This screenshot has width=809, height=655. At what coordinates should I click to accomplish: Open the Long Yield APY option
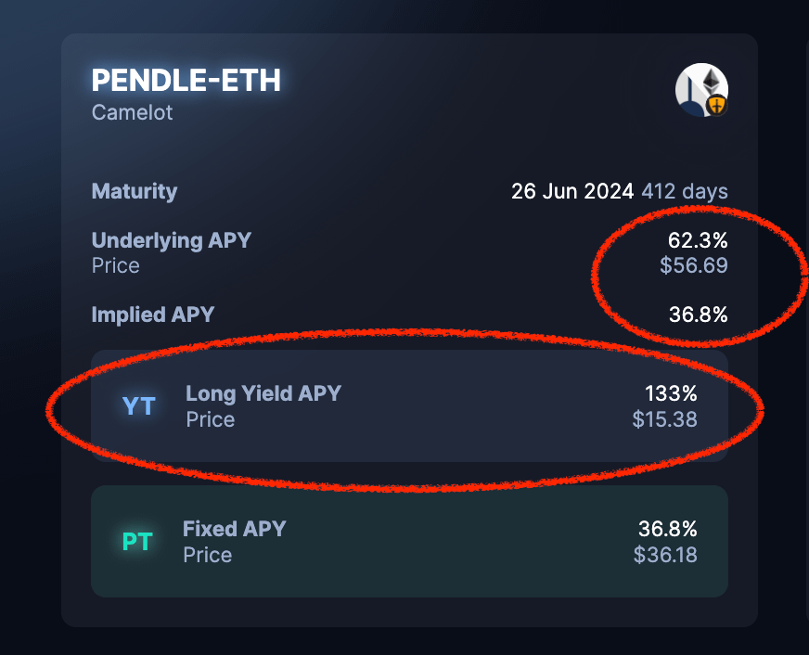263,393
